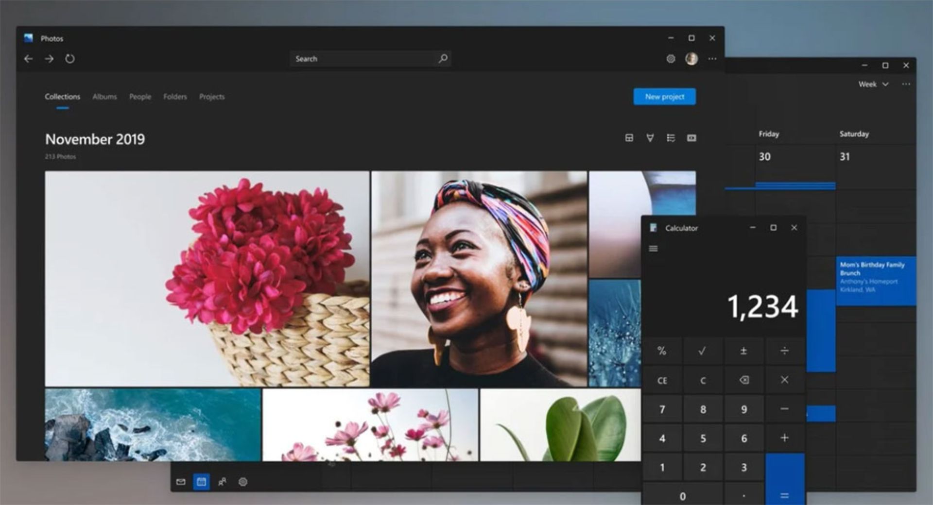The image size is (933, 505).
Task: Click the user profile avatar
Action: (691, 59)
